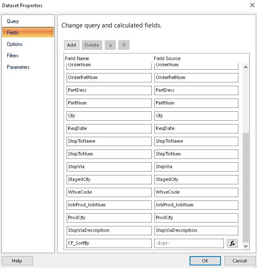
Task: Click the fields list scrollbar thumb
Action: click(x=246, y=187)
